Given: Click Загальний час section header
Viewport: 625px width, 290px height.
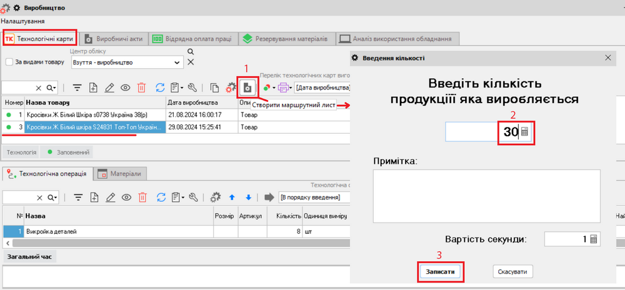Looking at the screenshot, I should coord(29,257).
